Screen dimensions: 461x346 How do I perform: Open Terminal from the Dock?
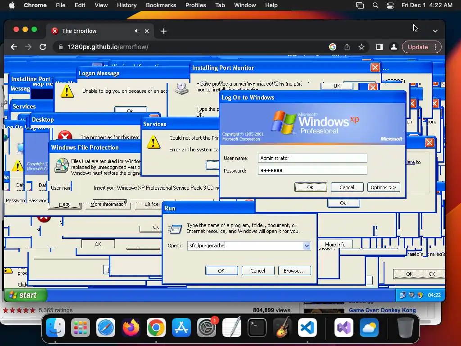tap(257, 328)
